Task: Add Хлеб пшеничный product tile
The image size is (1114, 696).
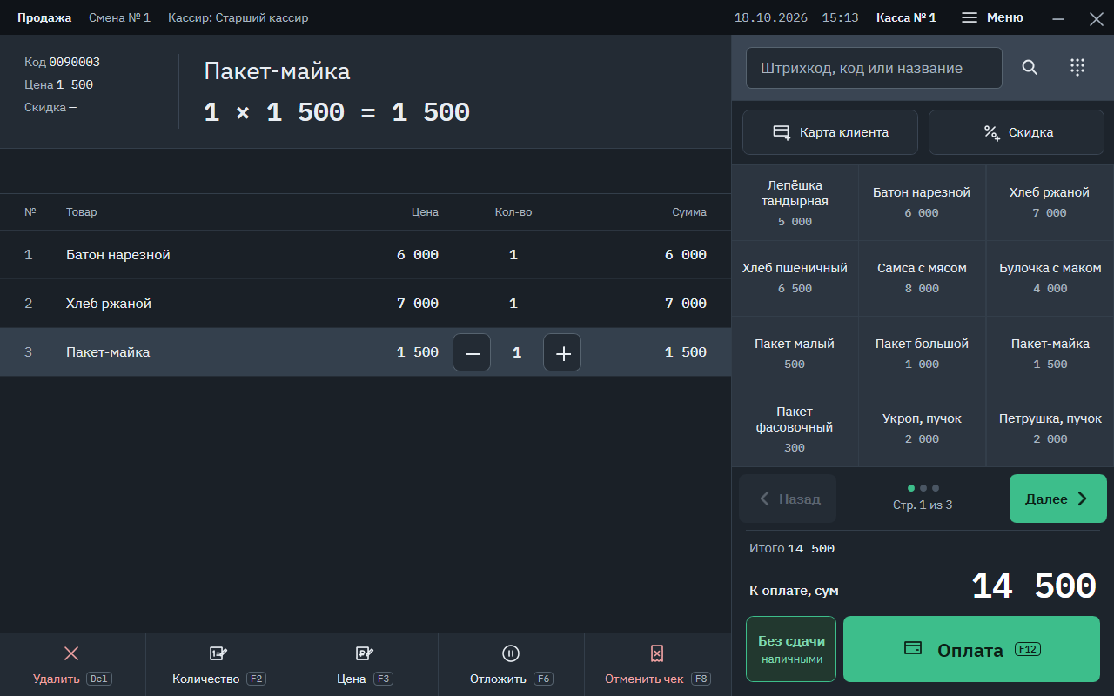Action: (795, 278)
